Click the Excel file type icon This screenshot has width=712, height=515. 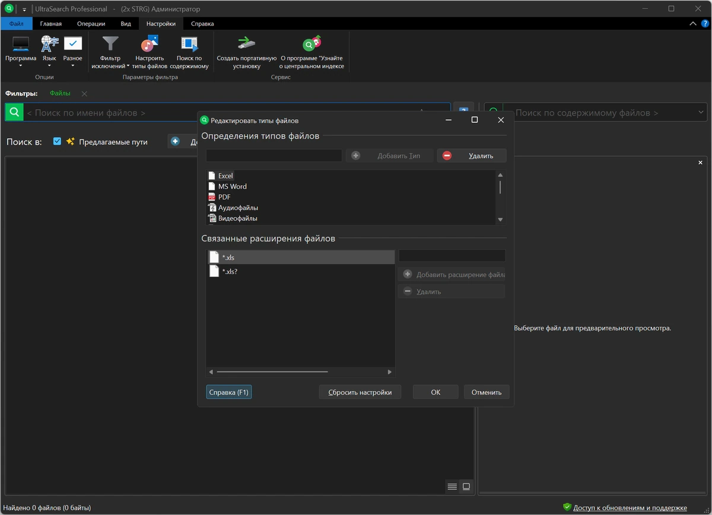pos(211,176)
